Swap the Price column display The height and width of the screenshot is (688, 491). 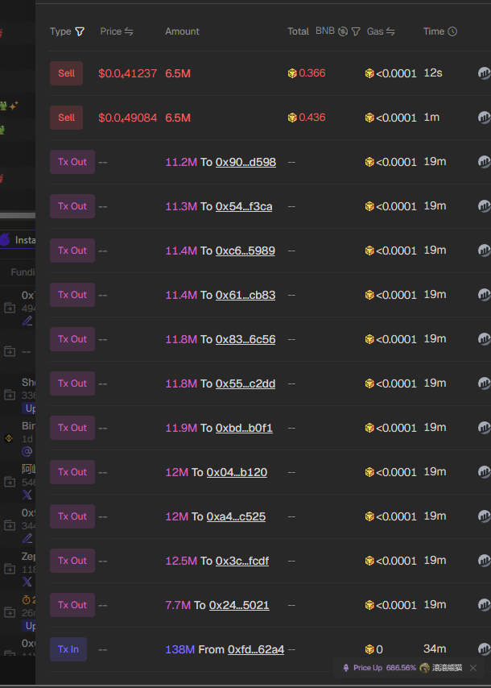(x=129, y=31)
